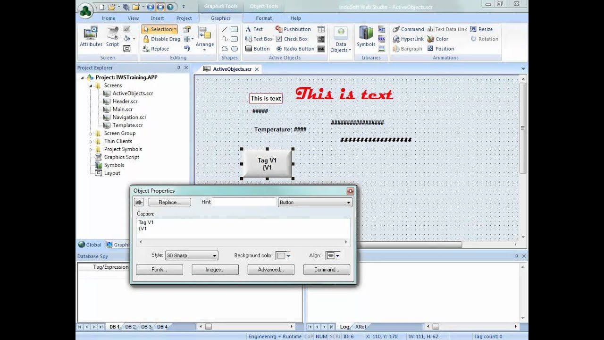
Task: Click the Arrange tool in Editing group
Action: click(205, 39)
